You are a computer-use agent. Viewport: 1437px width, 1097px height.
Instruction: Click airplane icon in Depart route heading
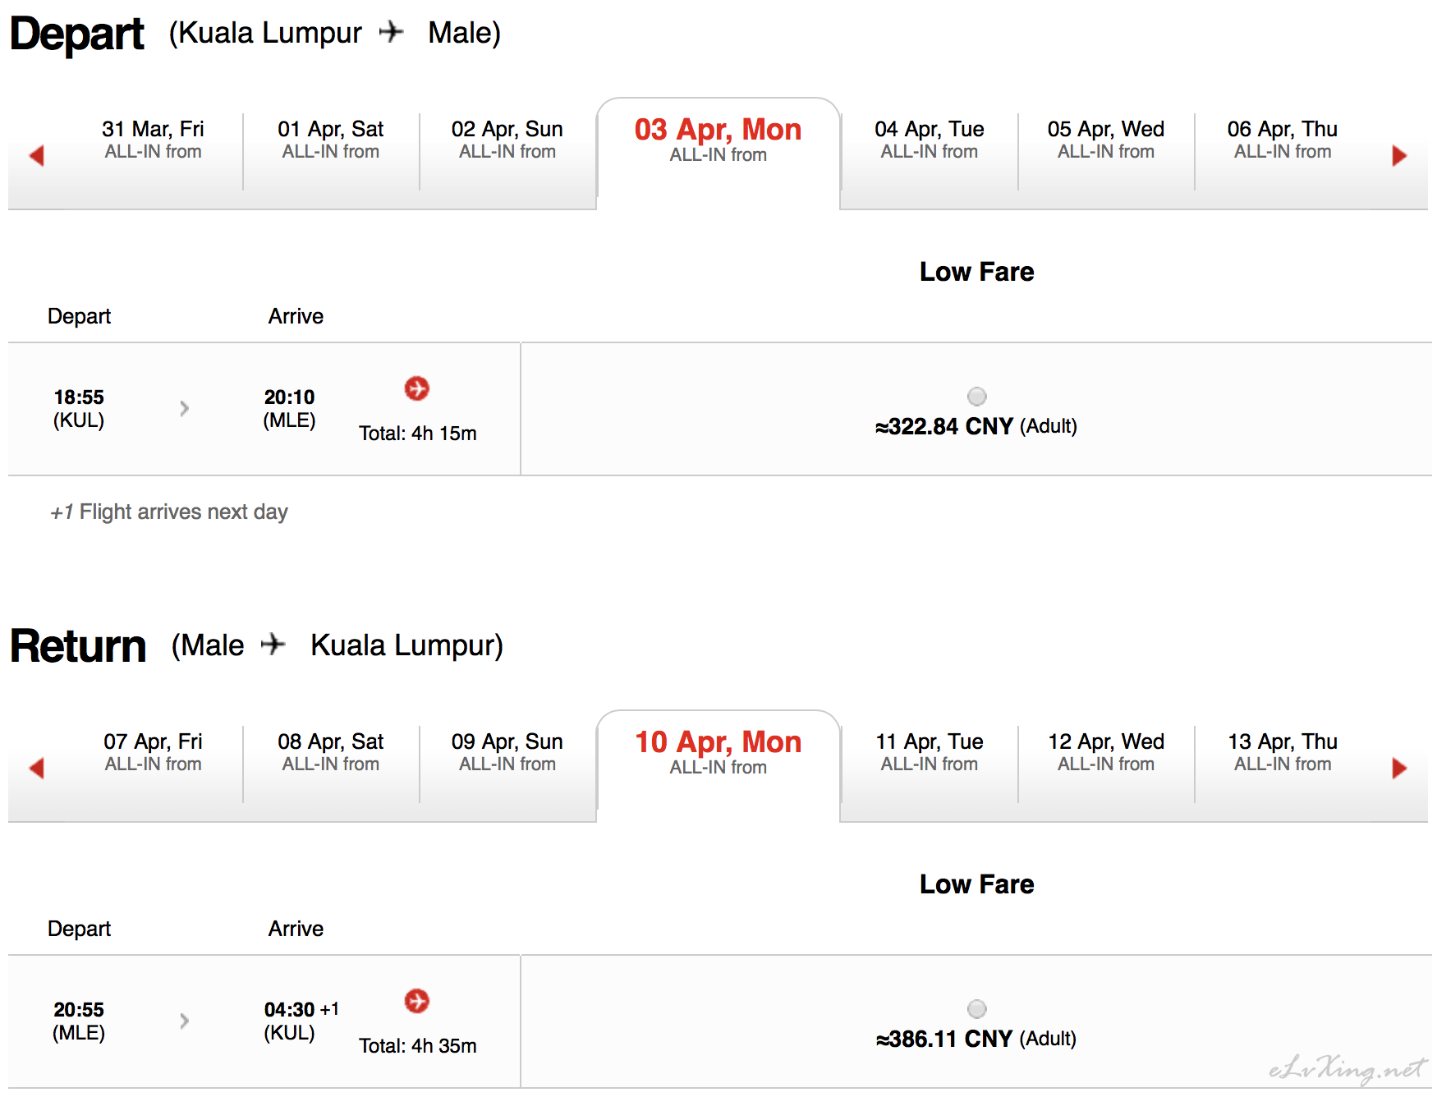(392, 32)
